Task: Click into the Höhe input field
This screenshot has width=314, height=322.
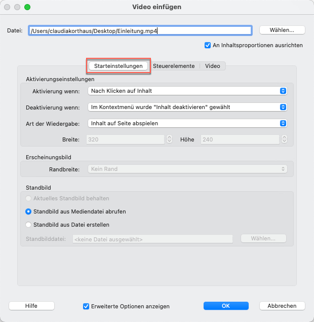Action: coord(240,139)
